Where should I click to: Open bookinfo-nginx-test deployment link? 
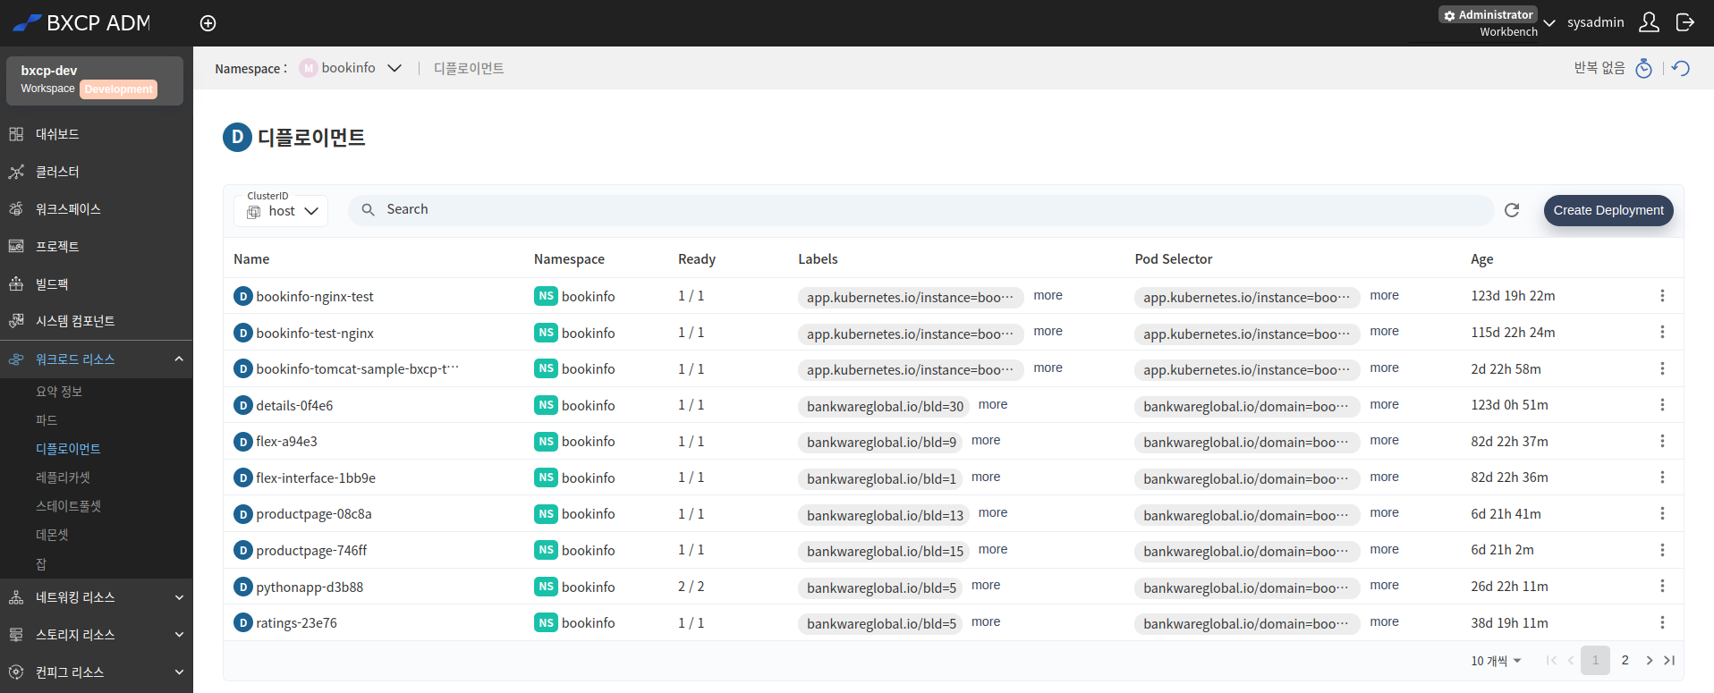click(x=315, y=297)
